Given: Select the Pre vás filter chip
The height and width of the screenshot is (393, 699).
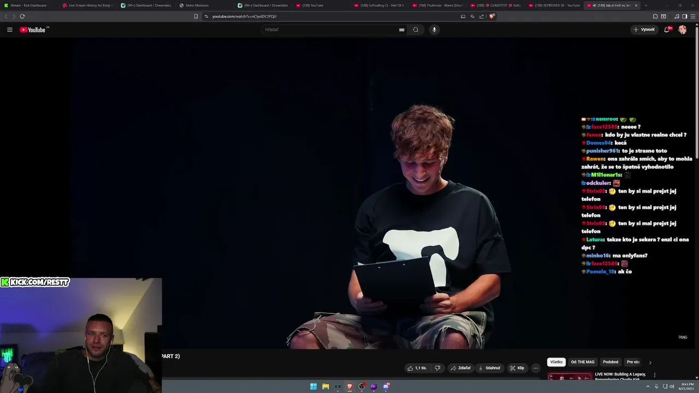Looking at the screenshot, I should (x=633, y=362).
